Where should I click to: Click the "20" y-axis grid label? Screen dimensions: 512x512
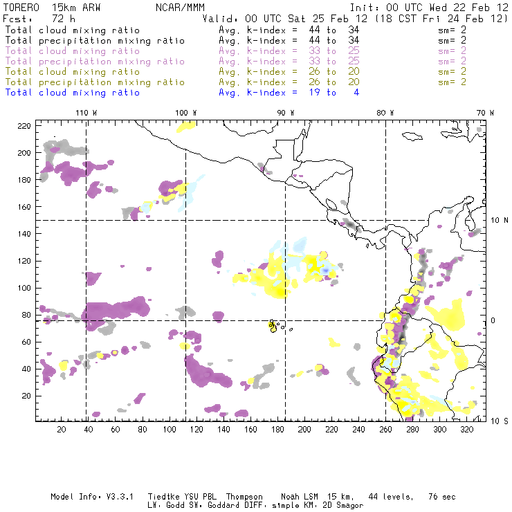[x=26, y=396]
